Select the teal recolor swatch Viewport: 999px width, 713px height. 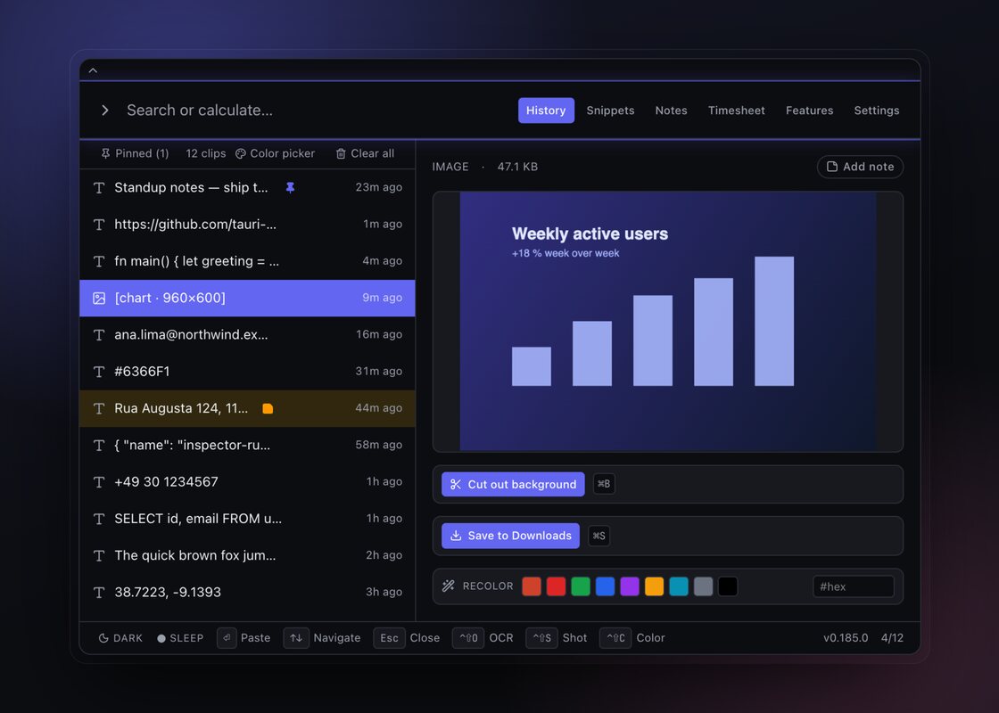click(x=679, y=586)
